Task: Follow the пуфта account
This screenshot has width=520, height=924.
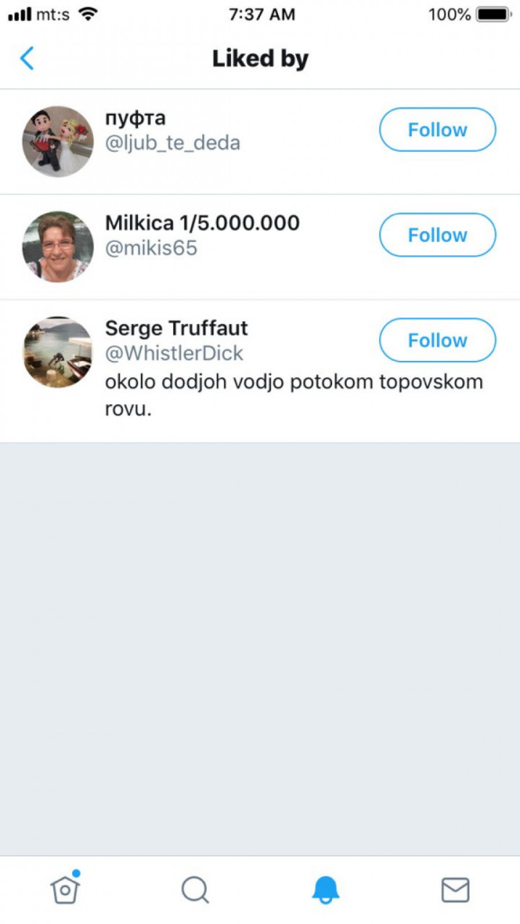Action: tap(437, 130)
